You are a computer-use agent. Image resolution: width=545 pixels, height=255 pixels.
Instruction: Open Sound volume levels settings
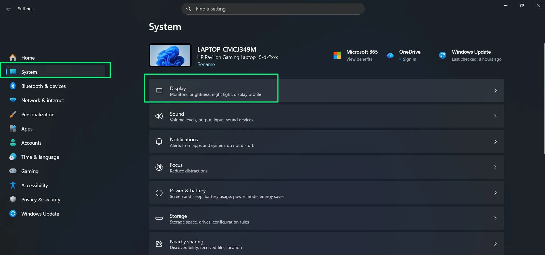326,116
